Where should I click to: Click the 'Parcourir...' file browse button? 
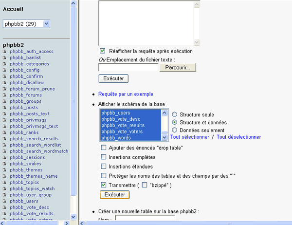pyautogui.click(x=177, y=67)
